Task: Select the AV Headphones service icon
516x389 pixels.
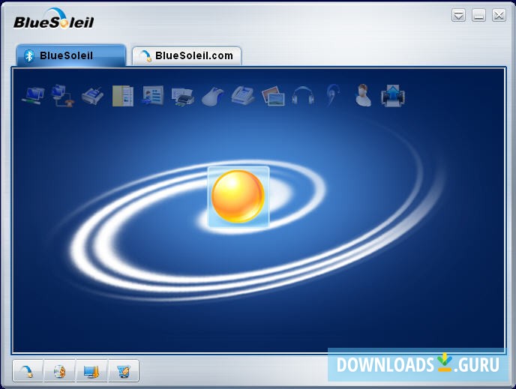Action: coord(303,96)
